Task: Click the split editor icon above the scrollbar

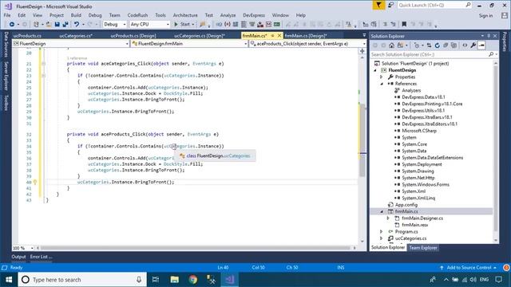Action: [x=362, y=51]
